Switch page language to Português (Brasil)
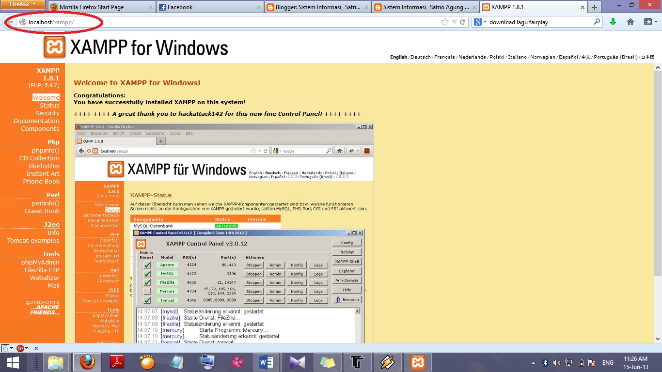 tap(615, 57)
